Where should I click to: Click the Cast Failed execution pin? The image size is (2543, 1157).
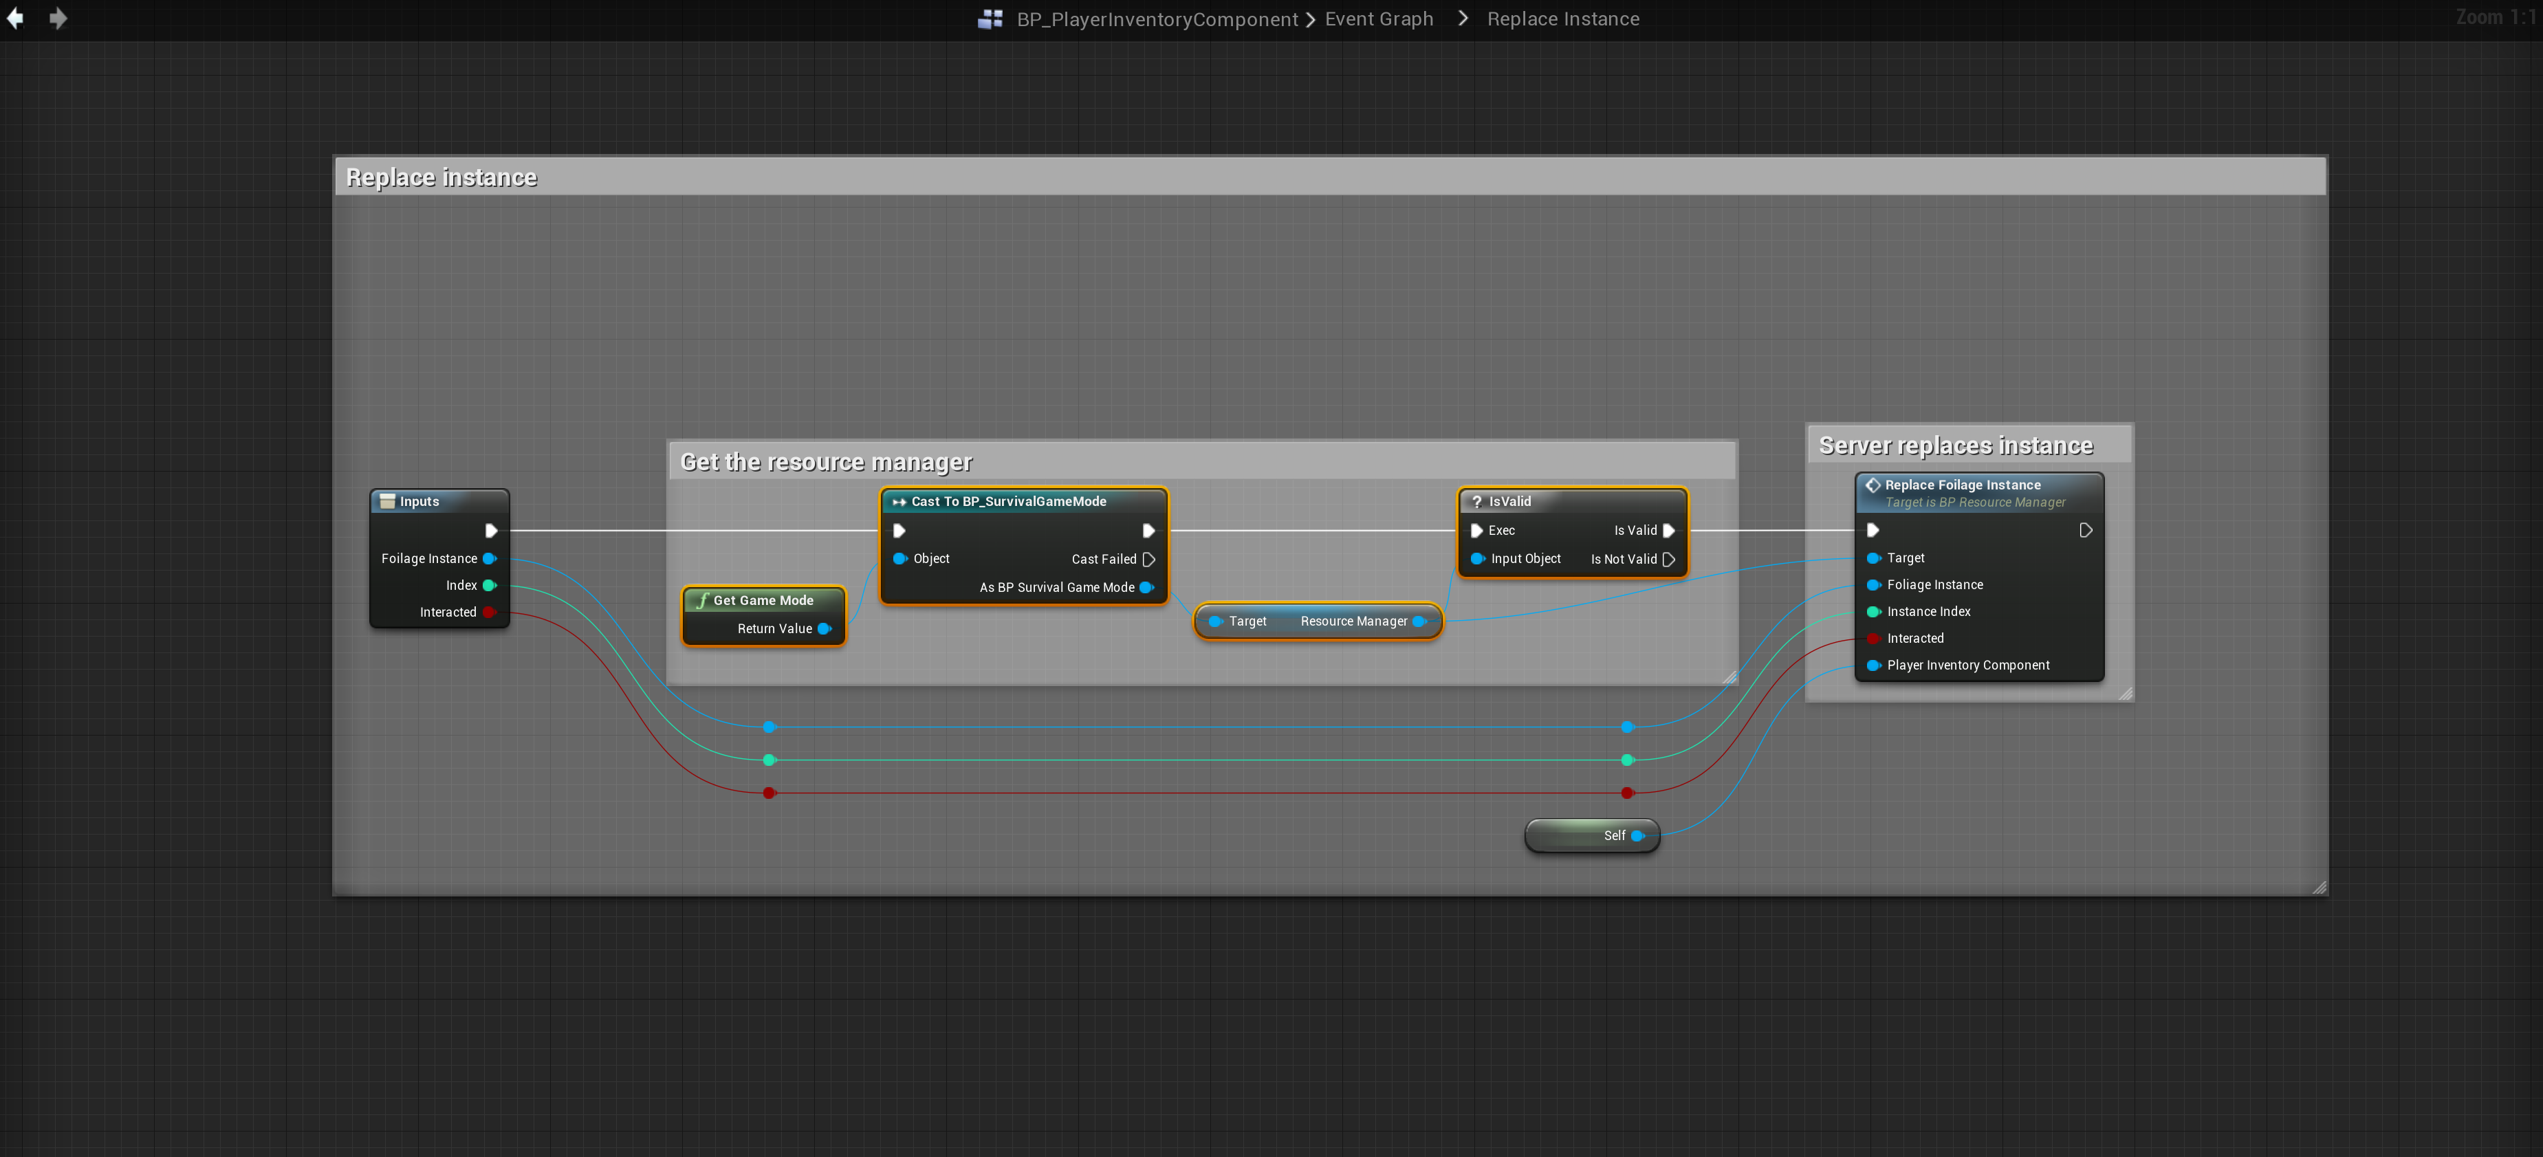1148,559
